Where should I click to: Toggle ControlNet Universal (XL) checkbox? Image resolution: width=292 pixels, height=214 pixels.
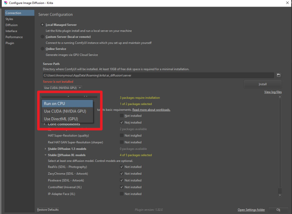coord(122,187)
